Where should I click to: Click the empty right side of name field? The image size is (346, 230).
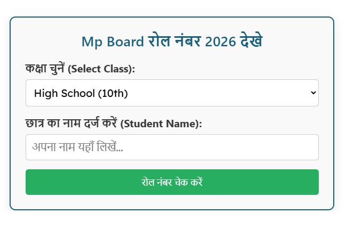pos(267,147)
